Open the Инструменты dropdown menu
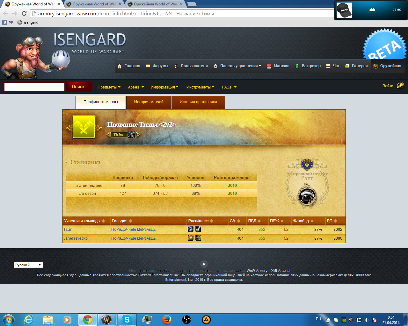The width and height of the screenshot is (408, 326). (x=200, y=87)
